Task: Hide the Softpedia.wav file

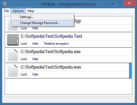Action: coord(35,74)
